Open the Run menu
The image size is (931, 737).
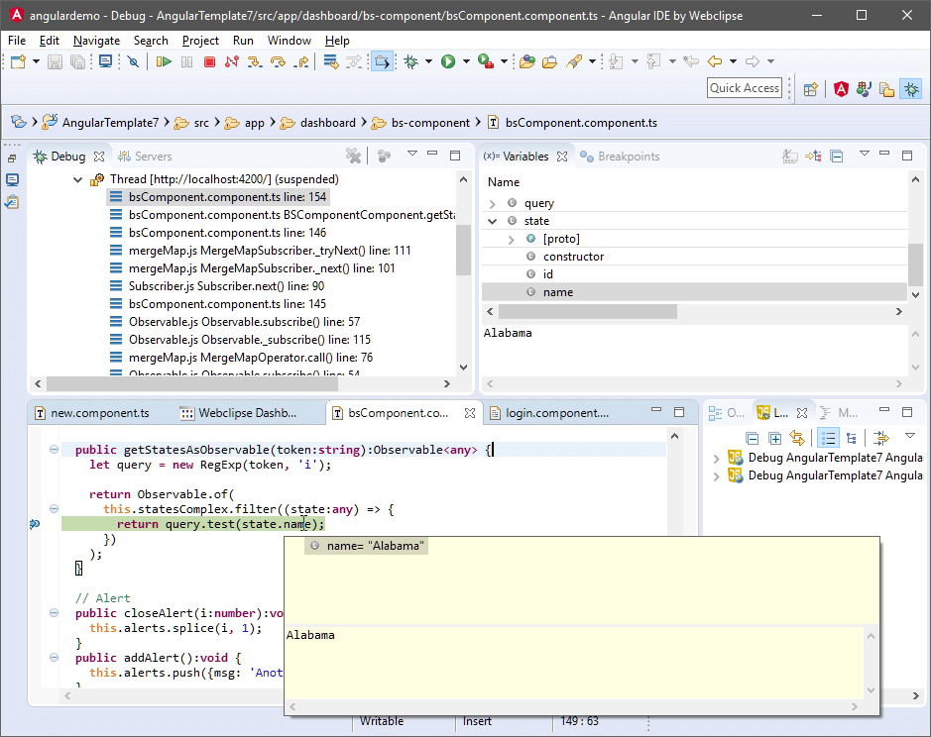click(x=243, y=41)
